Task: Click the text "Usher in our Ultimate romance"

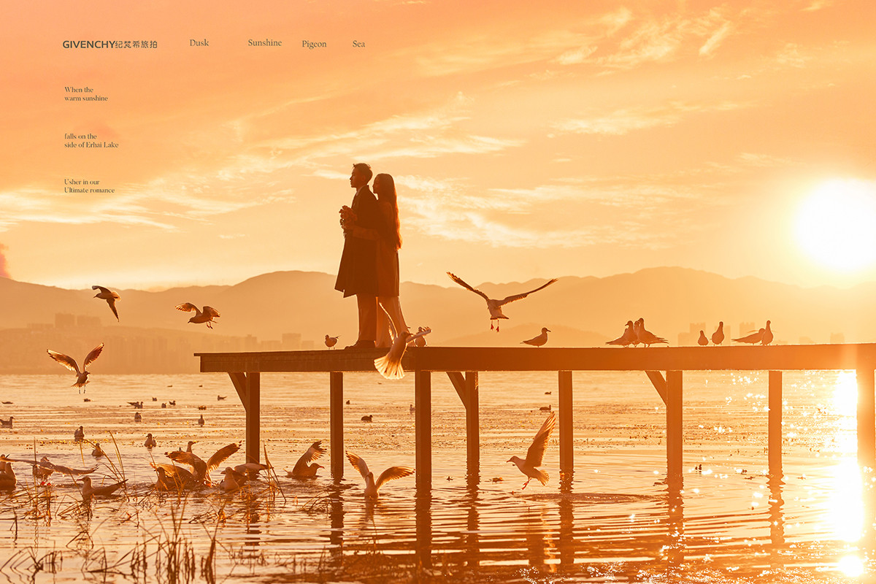Action: (89, 186)
